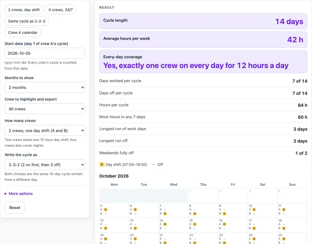This screenshot has width=312, height=244.
Task: Click crew A's D badge on October 20
Action: point(135,239)
